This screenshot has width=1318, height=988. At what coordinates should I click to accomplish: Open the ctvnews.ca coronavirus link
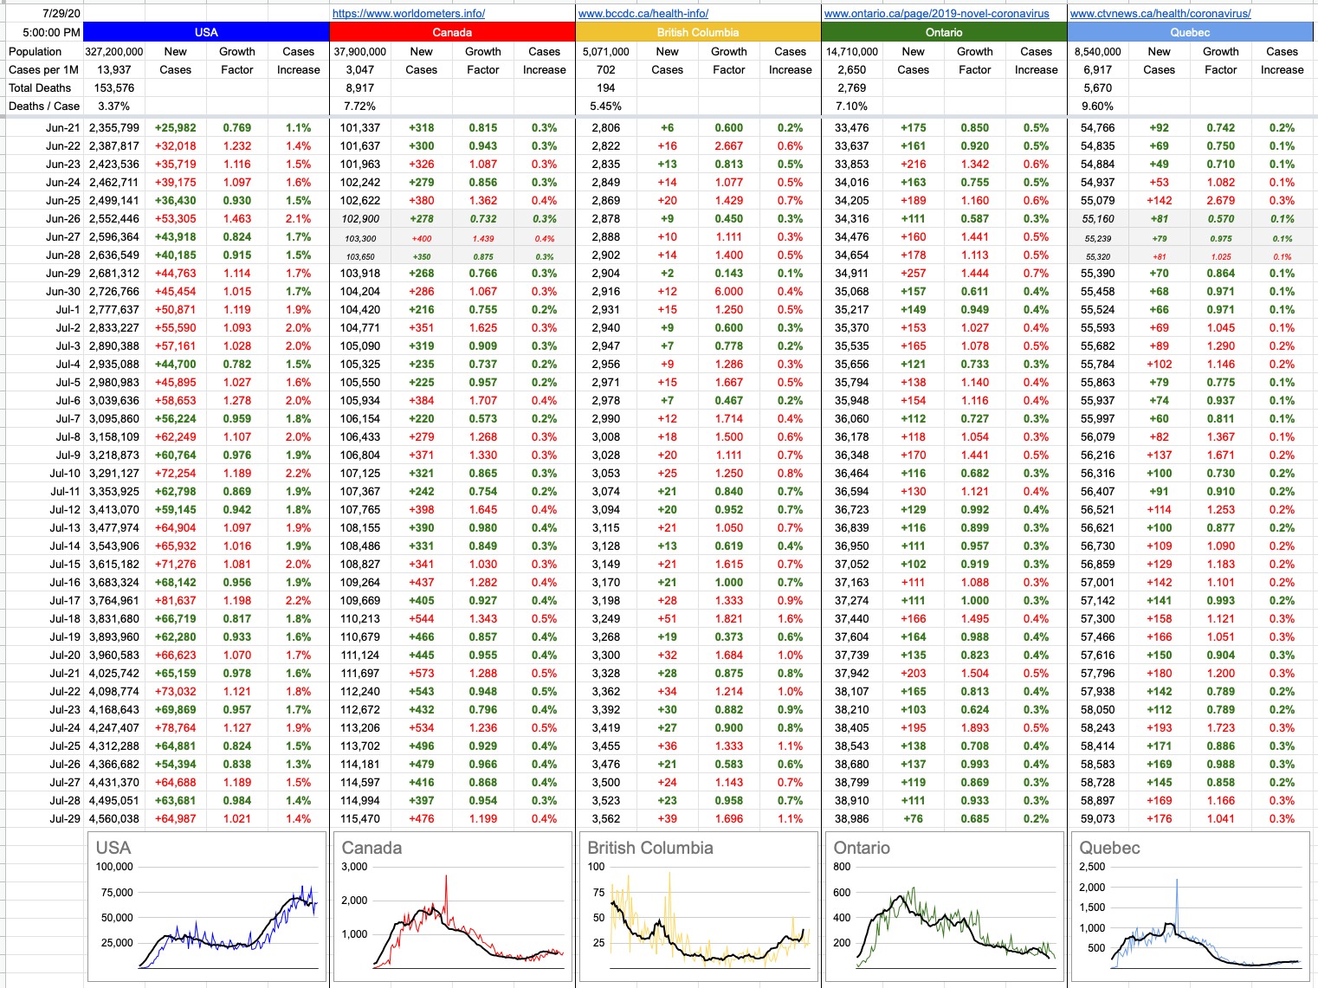tap(1160, 13)
